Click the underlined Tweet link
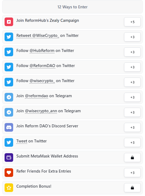The width and height of the screenshot is (145, 196). [22, 141]
